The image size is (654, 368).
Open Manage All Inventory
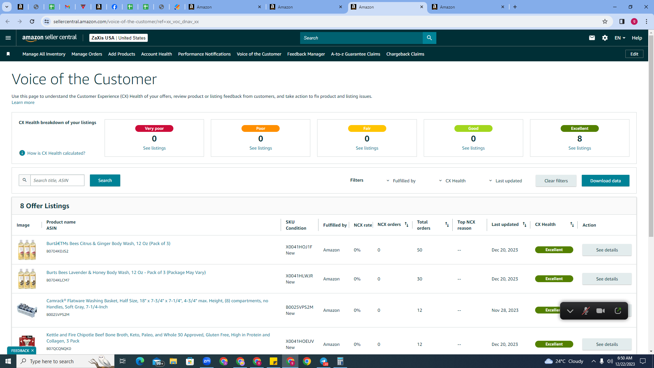[x=44, y=54]
